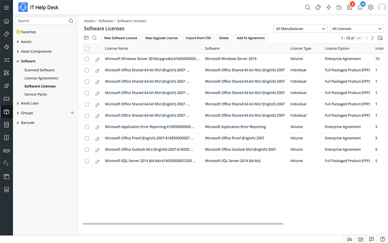Open the All Manufacturer dropdown
Image resolution: width=388 pixels, height=243 pixels.
pyautogui.click(x=301, y=28)
